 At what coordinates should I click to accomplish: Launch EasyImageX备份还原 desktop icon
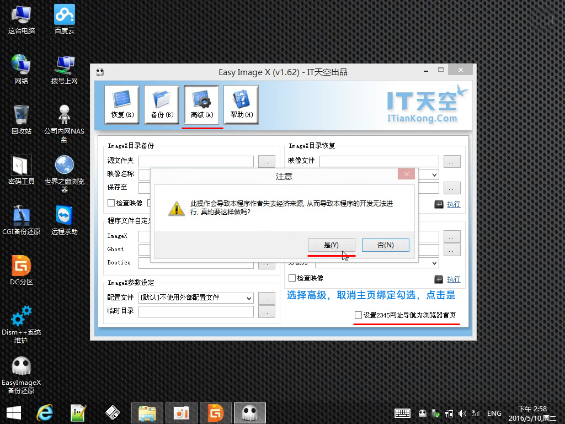22,375
